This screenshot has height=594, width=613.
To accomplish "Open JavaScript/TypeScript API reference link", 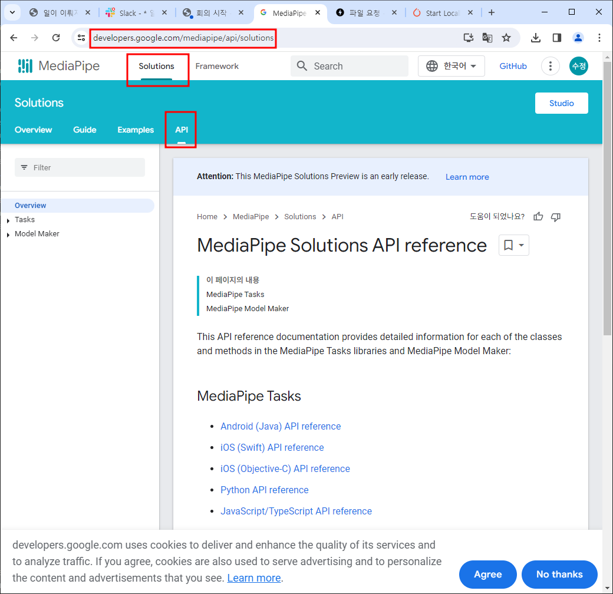I will 296,511.
